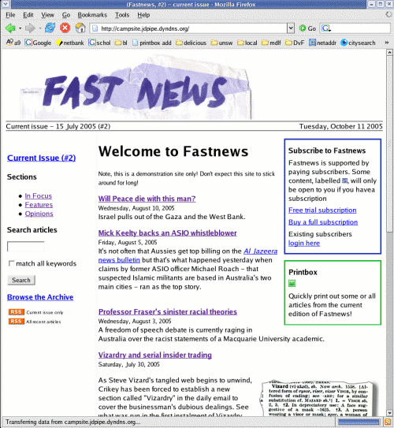The height and width of the screenshot is (428, 394).
Task: Open the delicious bookmark folder
Action: coord(191,43)
